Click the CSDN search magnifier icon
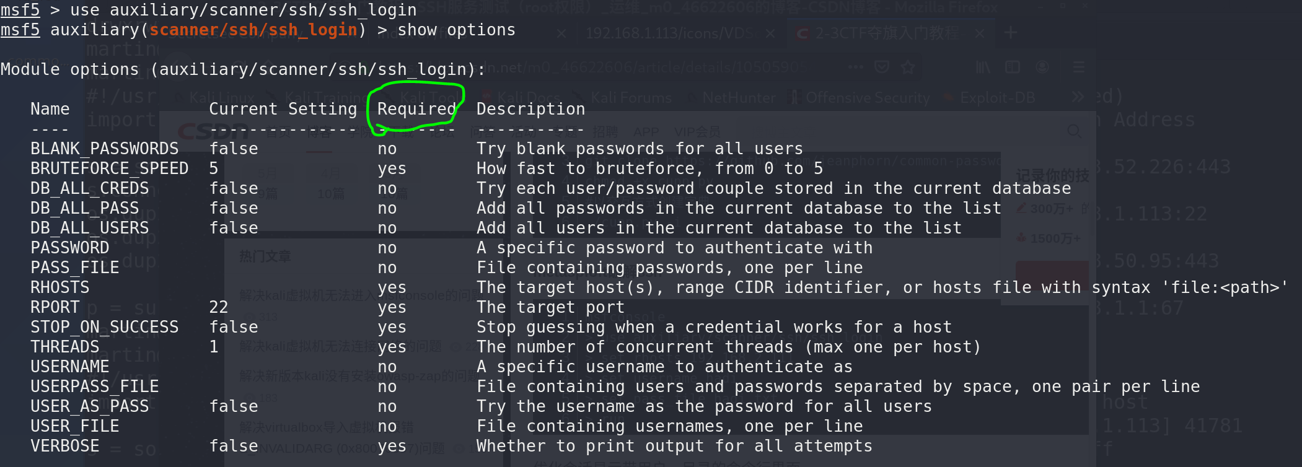The height and width of the screenshot is (467, 1302). (1075, 131)
